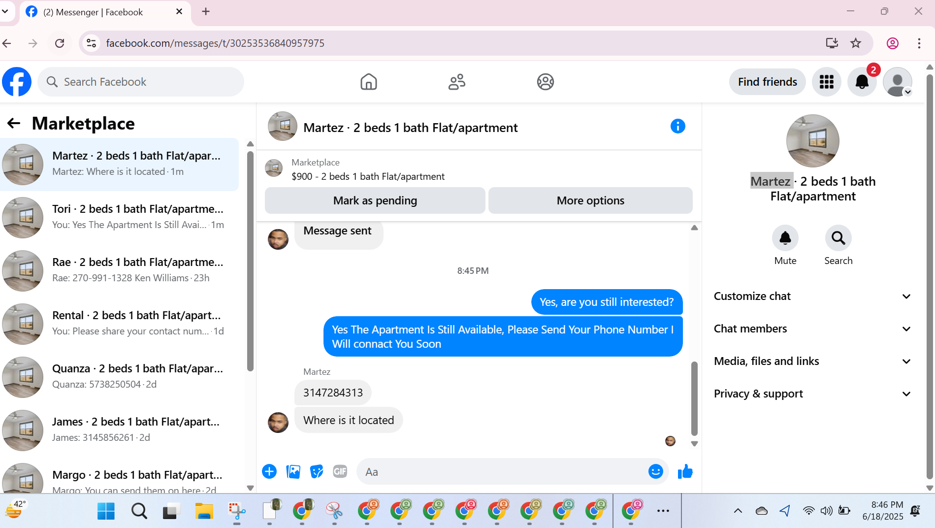The height and width of the screenshot is (528, 935).
Task: Expand Customize chat section
Action: pyautogui.click(x=812, y=297)
